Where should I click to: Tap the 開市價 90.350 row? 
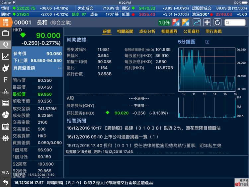click(x=37, y=80)
